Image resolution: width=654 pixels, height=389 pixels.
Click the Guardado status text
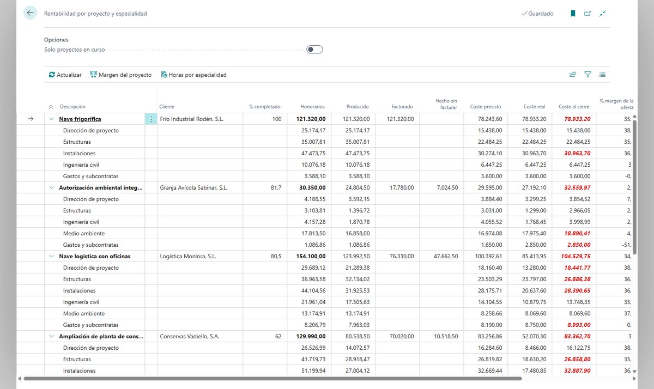pos(541,14)
